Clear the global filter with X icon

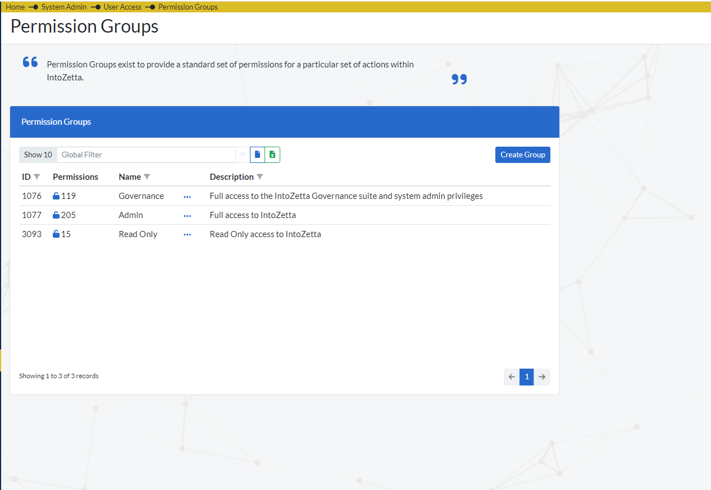point(243,155)
